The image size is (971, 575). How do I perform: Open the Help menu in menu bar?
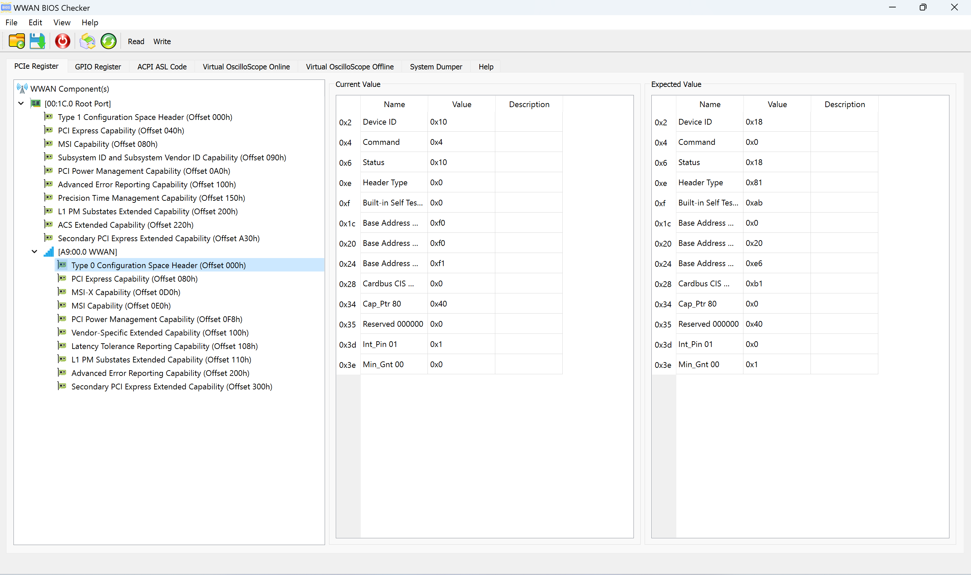90,23
